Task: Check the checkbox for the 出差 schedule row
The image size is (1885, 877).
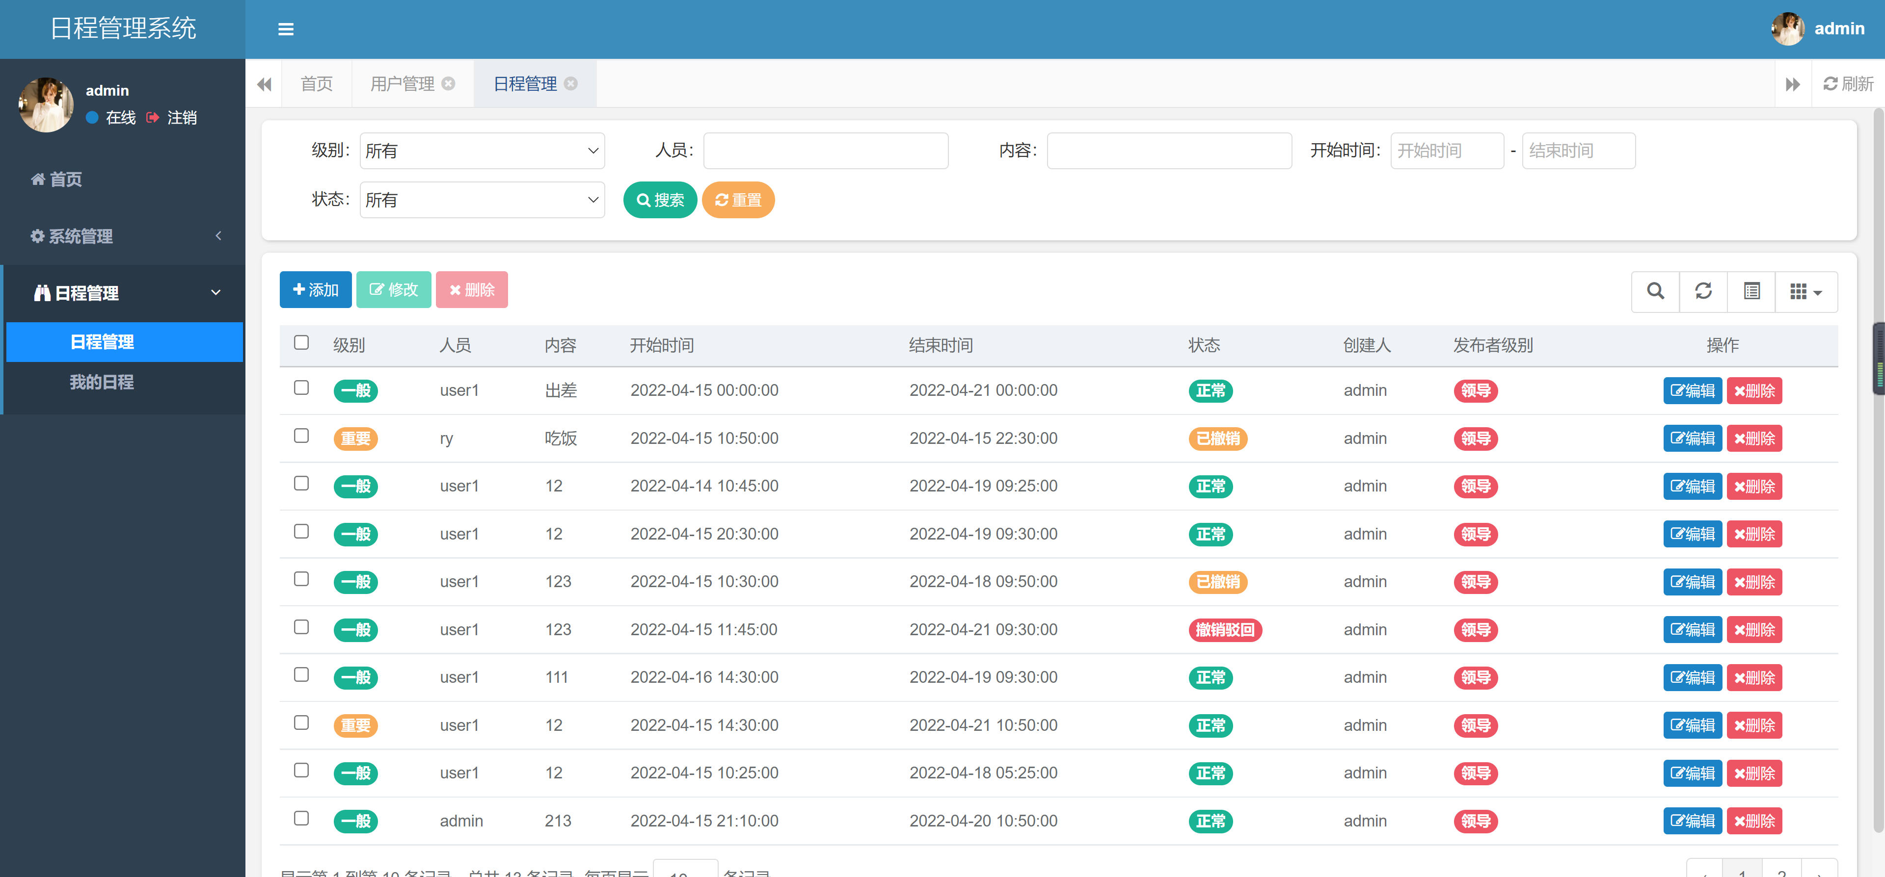Action: [301, 388]
